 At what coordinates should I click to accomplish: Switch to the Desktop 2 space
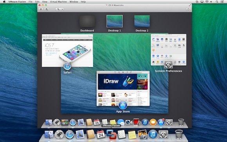point(142,22)
